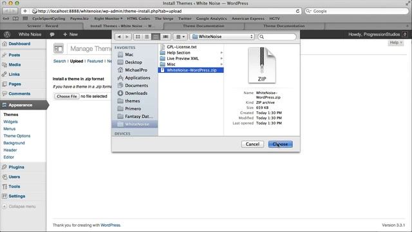Click the WordPress footer link
Screen dimensions: 412x232
pos(110,225)
